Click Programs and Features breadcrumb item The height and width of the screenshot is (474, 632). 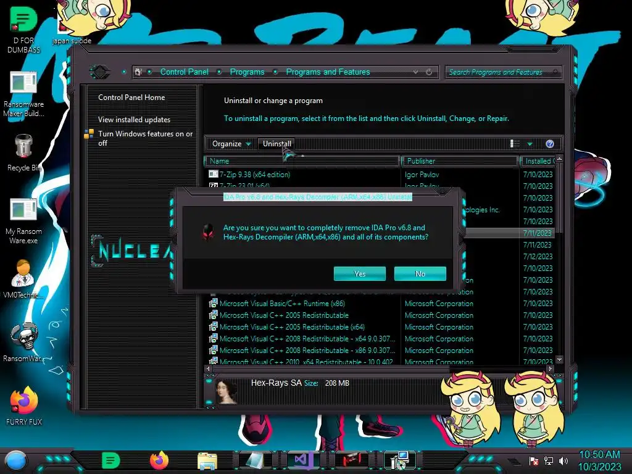coord(328,72)
